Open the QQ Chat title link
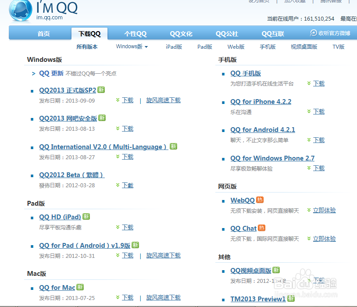Viewport: 357px width, 307px height. click(243, 228)
